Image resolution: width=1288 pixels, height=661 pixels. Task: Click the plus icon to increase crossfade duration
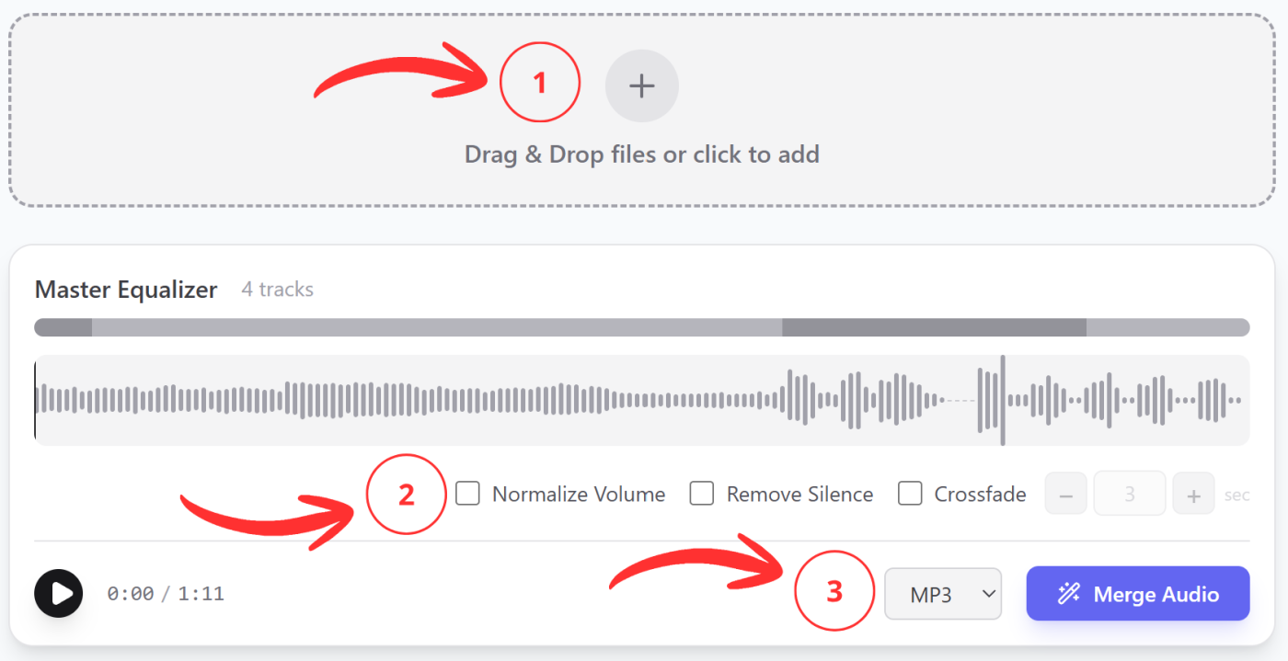click(1193, 493)
